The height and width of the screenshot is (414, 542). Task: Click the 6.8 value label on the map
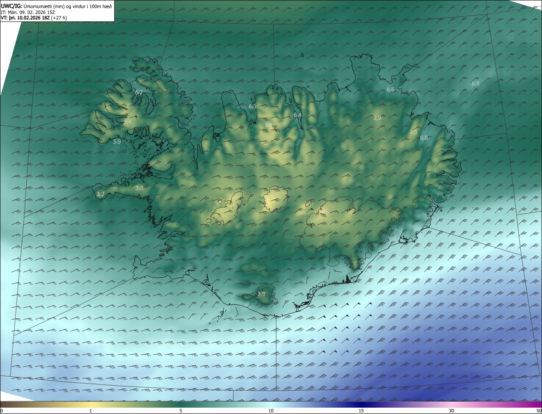[x=424, y=138]
